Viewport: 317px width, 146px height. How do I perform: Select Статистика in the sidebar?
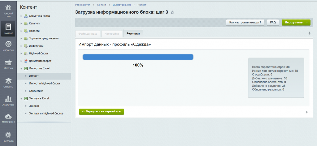[36, 91]
